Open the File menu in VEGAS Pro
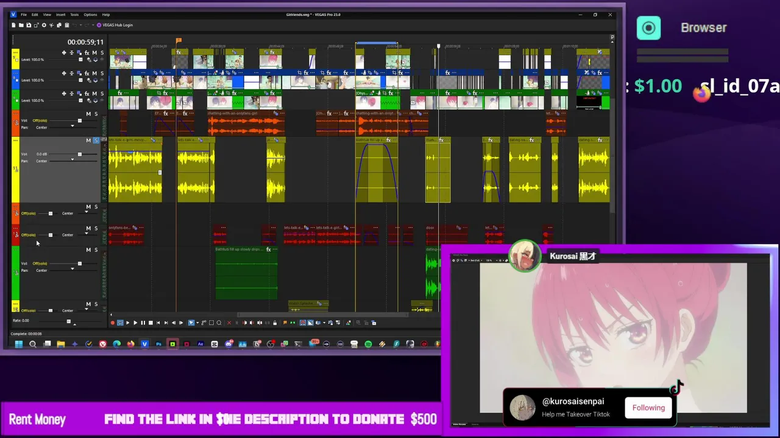This screenshot has width=780, height=438. 24,15
